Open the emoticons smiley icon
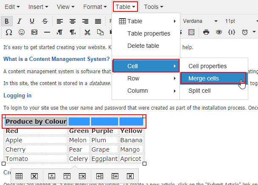The width and height of the screenshot is (258, 185). [22, 32]
